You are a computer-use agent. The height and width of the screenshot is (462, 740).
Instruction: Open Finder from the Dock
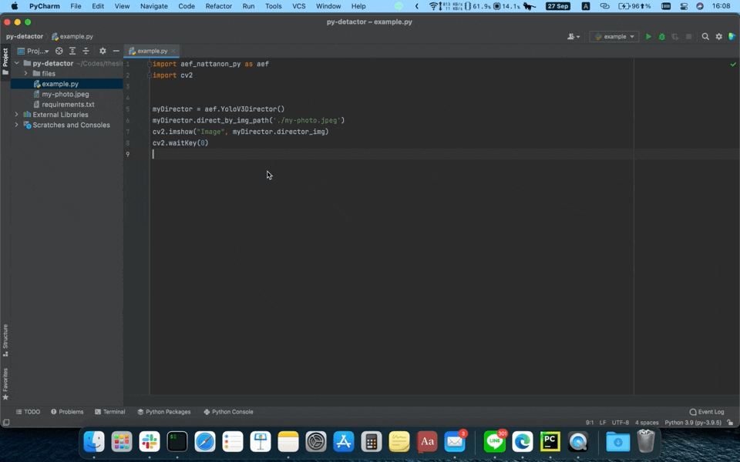coord(94,442)
